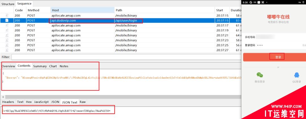Open the Sequence tab
Screen dimensions: 306x119
pyautogui.click(x=24, y=3)
